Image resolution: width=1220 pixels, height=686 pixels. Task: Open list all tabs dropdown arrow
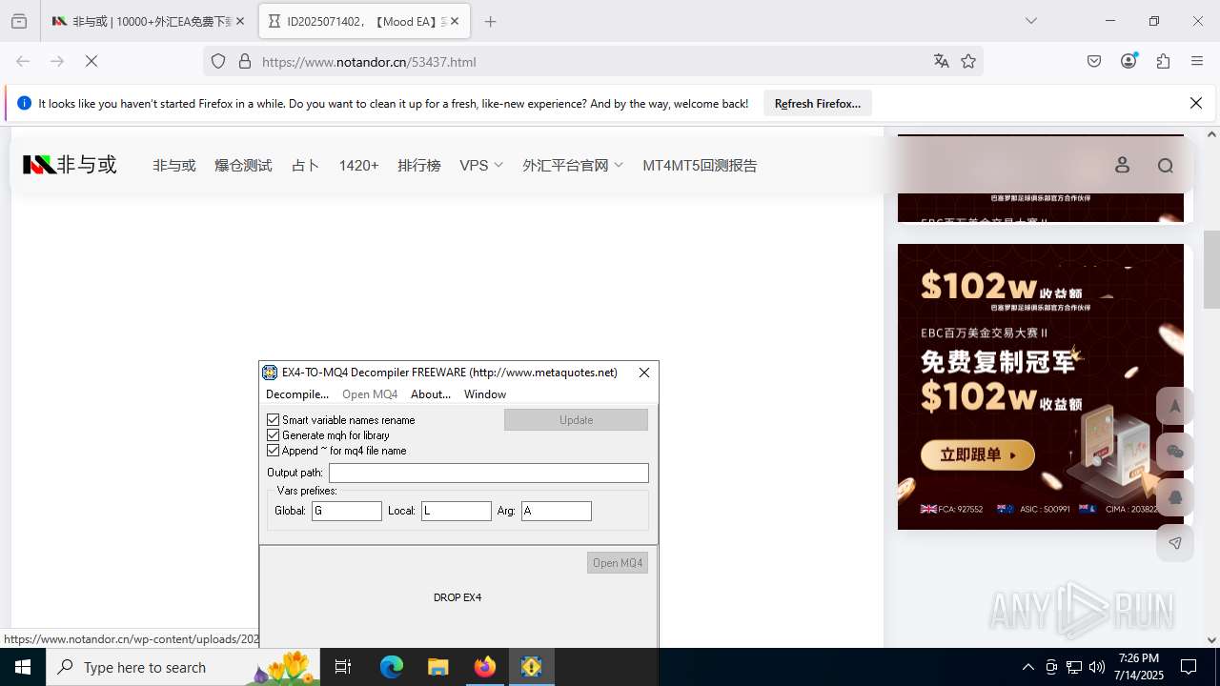pyautogui.click(x=1031, y=21)
